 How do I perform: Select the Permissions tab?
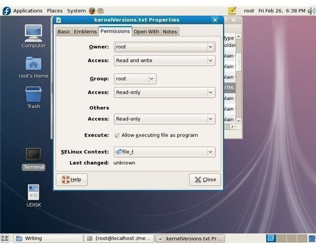[115, 31]
